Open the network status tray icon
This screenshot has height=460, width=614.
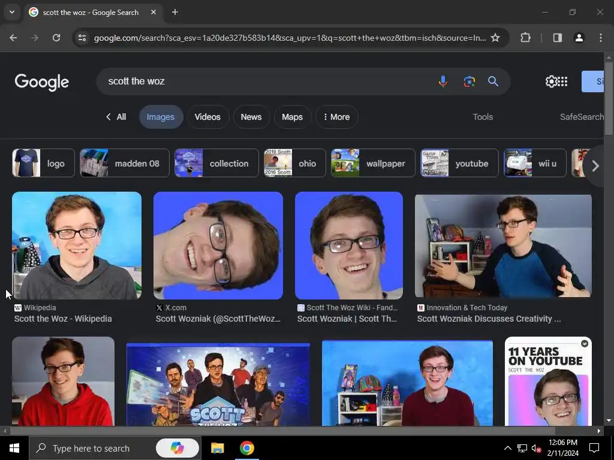click(522, 448)
